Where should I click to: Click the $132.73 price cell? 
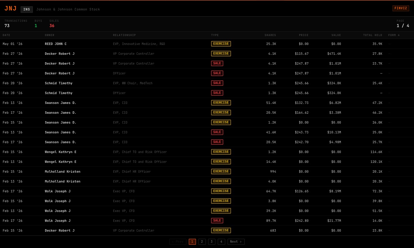pyautogui.click(x=302, y=103)
